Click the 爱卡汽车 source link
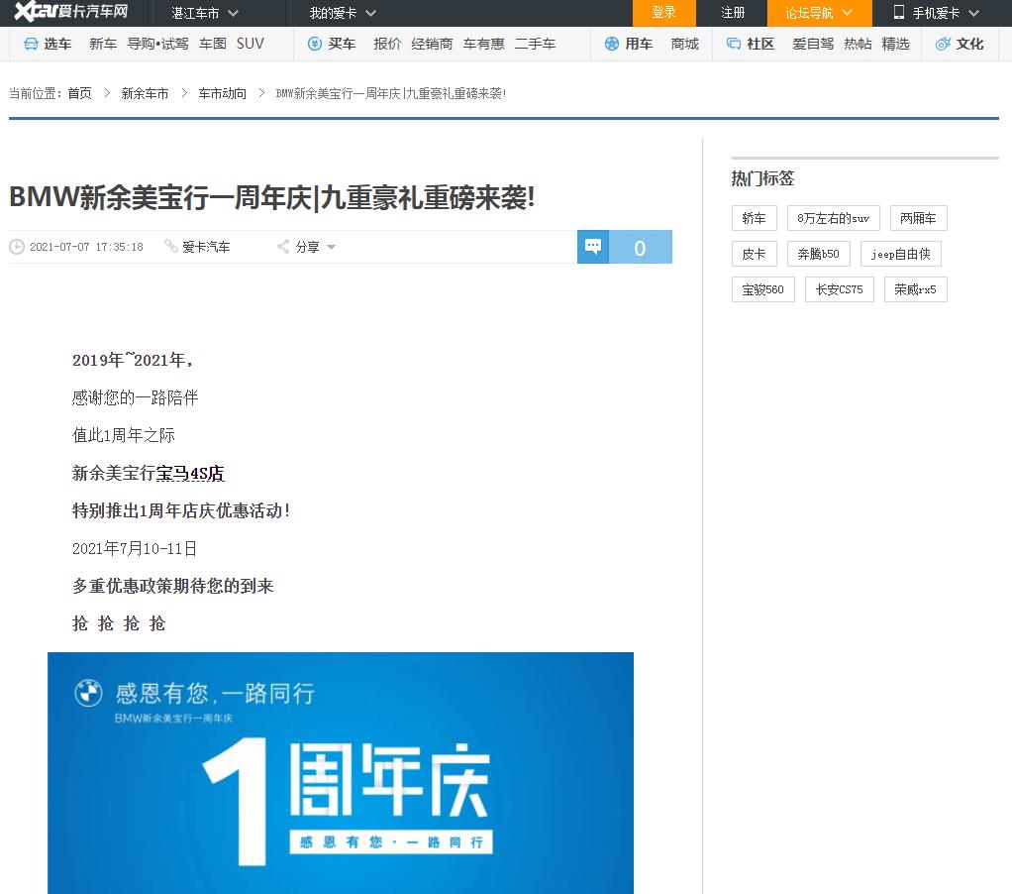1012x894 pixels. (206, 247)
